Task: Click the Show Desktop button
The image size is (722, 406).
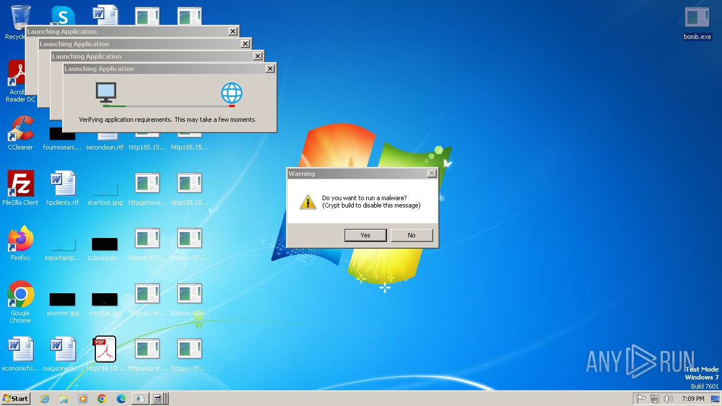Action: (715, 399)
